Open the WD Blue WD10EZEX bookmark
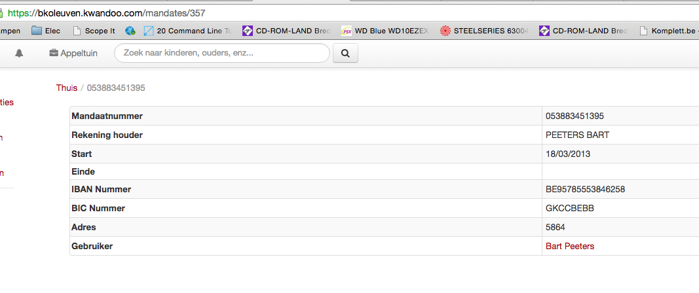699x293 pixels. tap(386, 31)
